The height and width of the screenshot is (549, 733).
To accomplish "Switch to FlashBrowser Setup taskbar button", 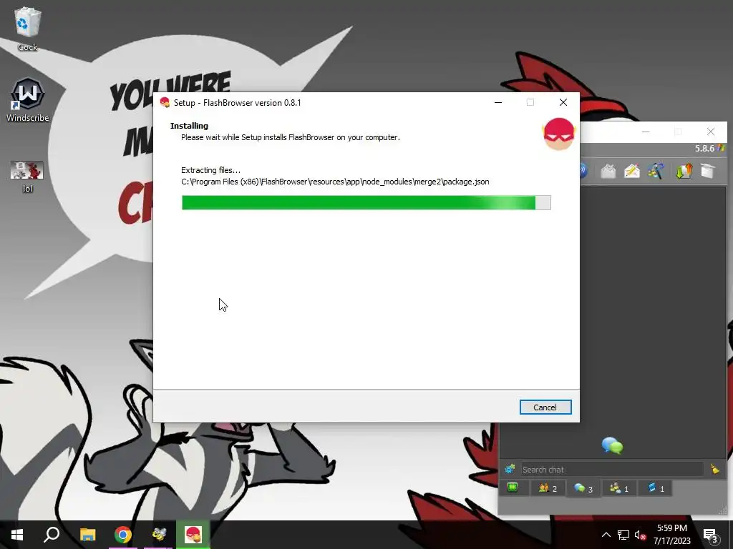I will pos(193,535).
